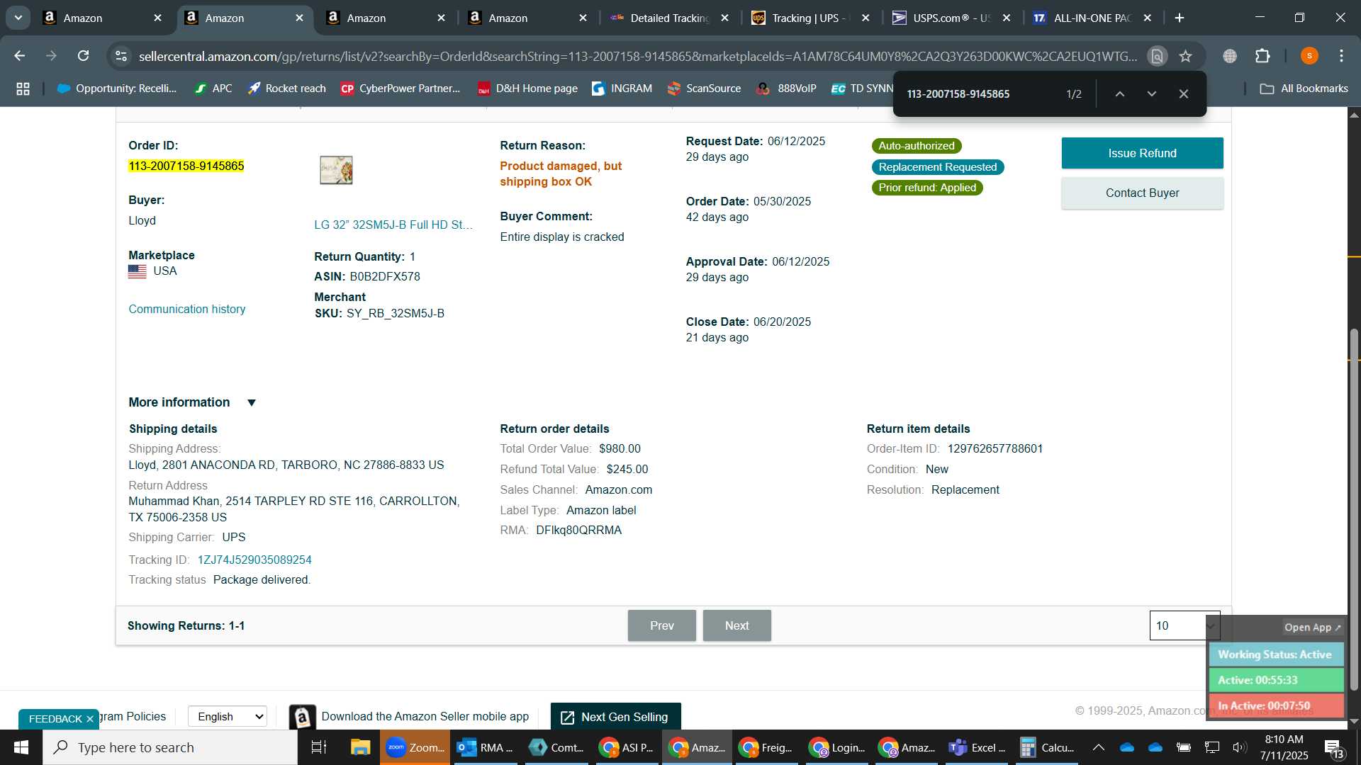Open the All Bookmarks folder

click(1304, 89)
